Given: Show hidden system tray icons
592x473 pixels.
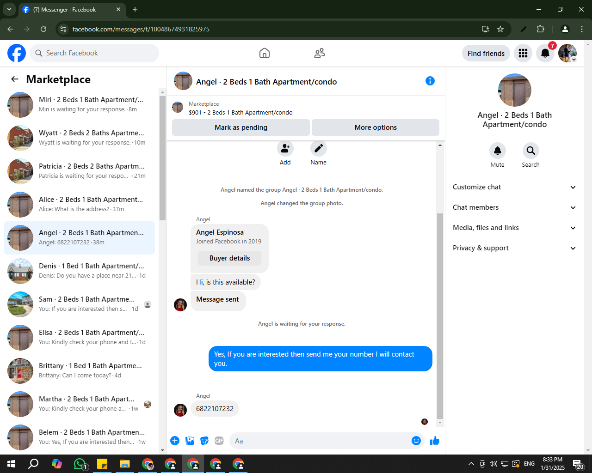Looking at the screenshot, I should pos(471,464).
